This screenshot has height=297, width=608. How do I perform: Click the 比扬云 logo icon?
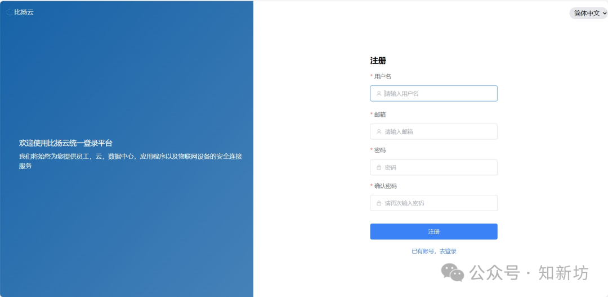(x=10, y=12)
